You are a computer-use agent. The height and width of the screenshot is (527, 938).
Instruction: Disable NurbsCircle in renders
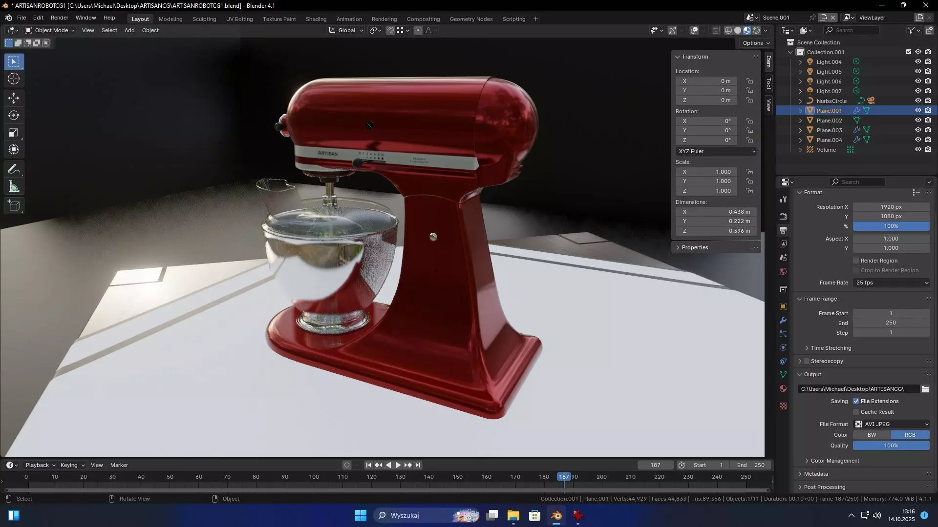pyautogui.click(x=928, y=101)
